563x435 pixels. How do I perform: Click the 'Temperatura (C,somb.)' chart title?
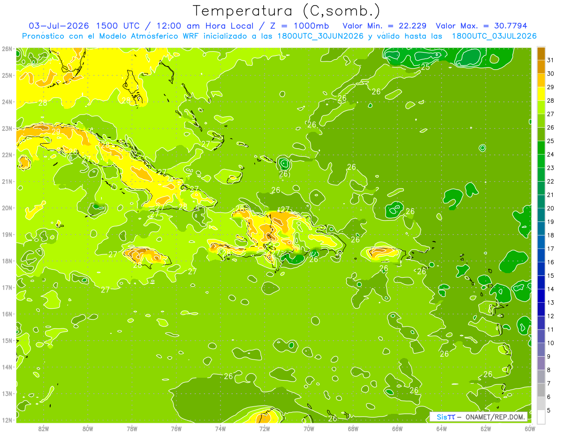click(287, 11)
